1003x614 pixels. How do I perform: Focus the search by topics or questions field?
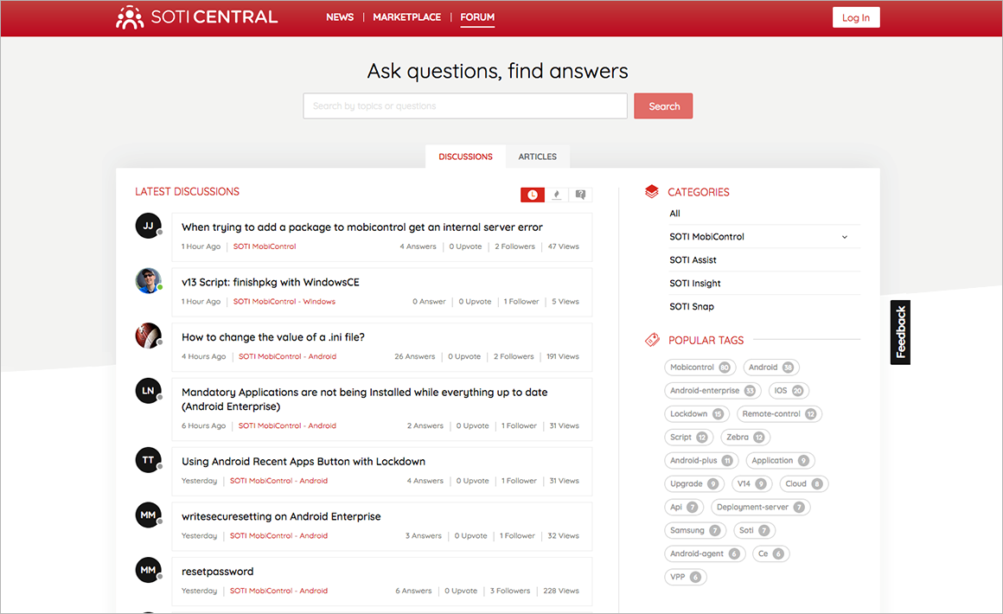(x=465, y=106)
